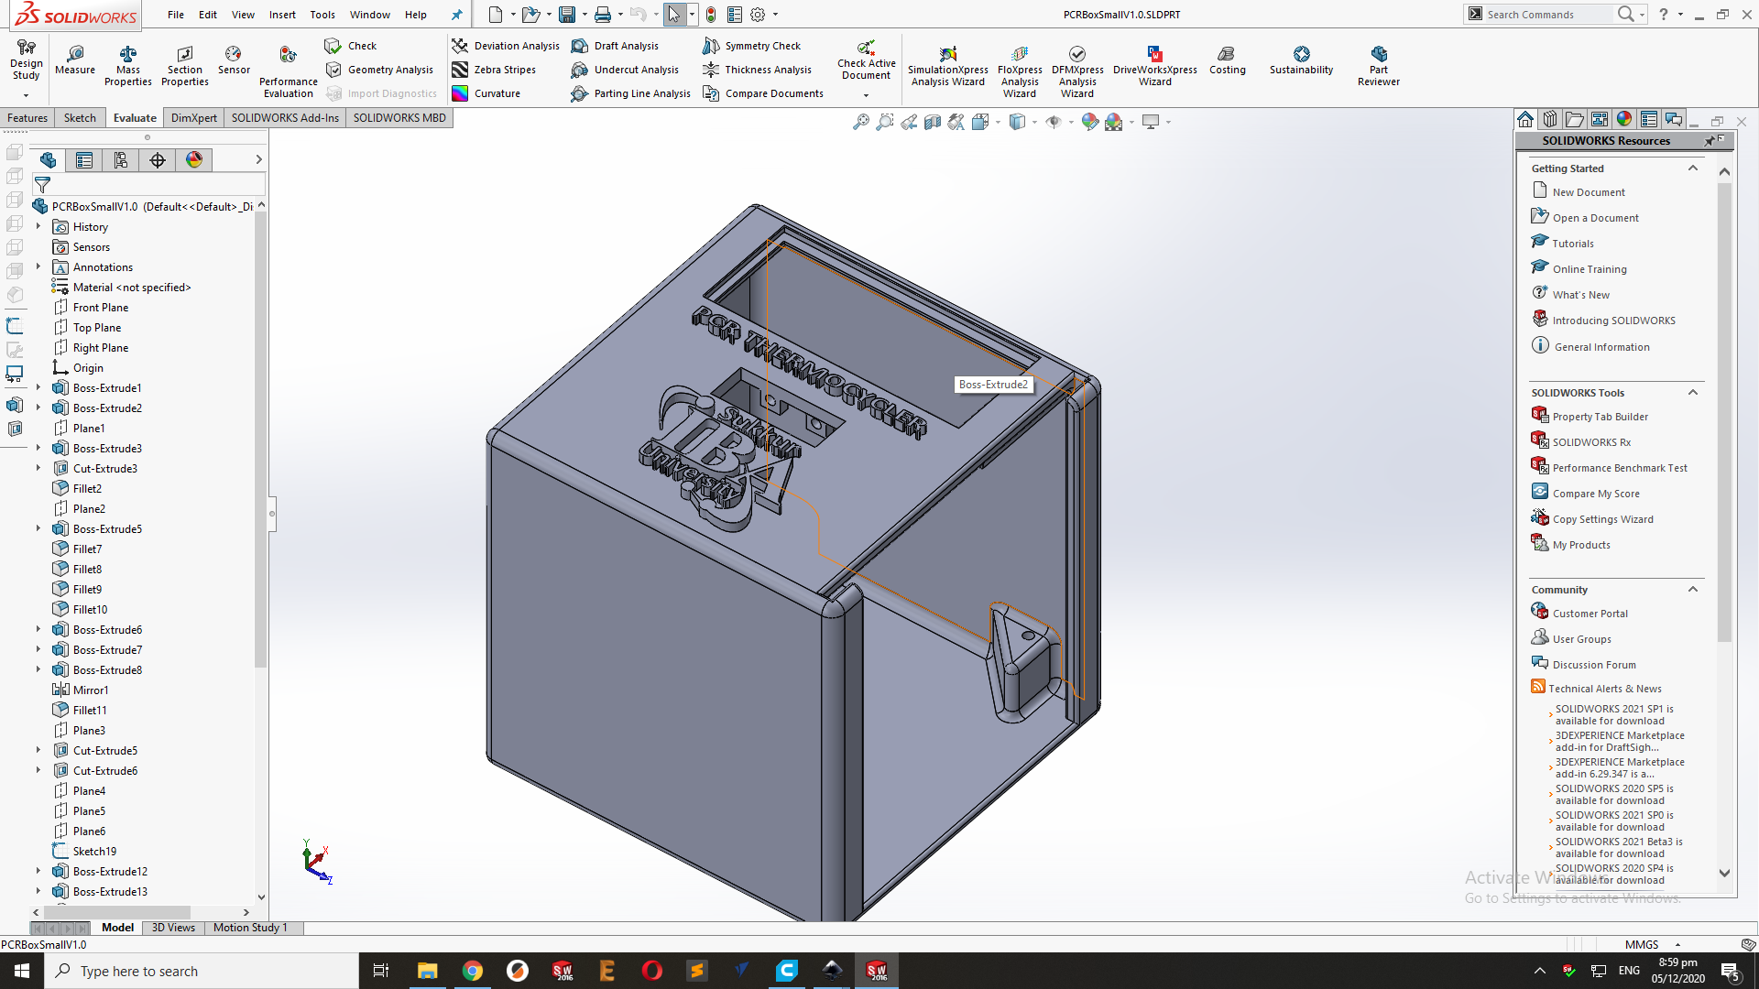This screenshot has height=989, width=1759.
Task: Open the Motion Study 1 tab
Action: click(250, 928)
